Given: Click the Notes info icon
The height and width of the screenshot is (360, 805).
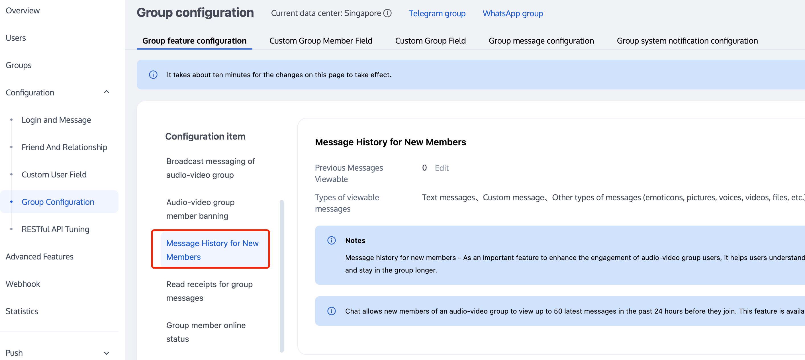Looking at the screenshot, I should tap(331, 240).
